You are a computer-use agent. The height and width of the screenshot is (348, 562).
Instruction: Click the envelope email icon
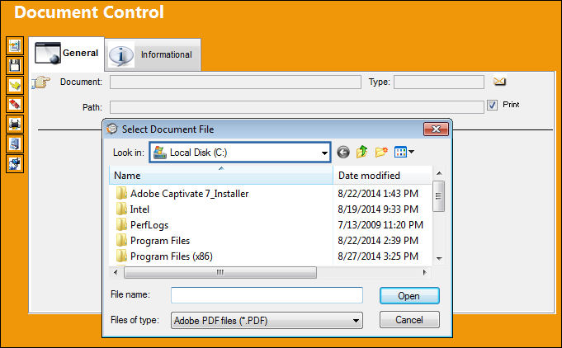click(x=499, y=82)
